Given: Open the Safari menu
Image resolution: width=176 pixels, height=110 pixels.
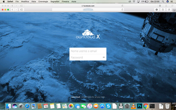Looking at the screenshot, I should 10,2.
